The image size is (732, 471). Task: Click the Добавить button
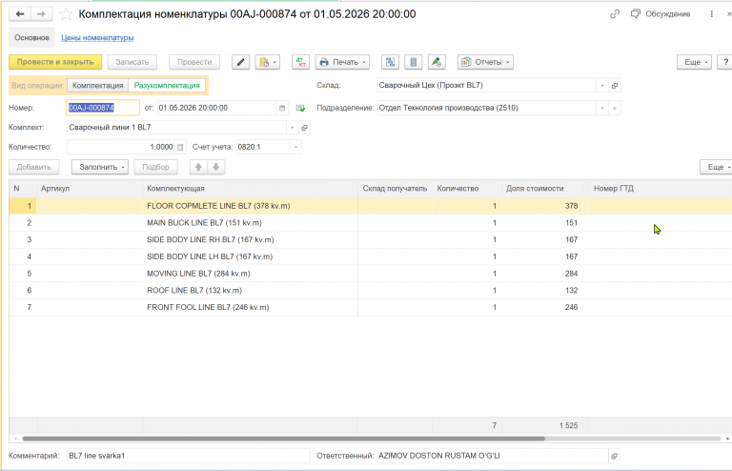coord(33,167)
